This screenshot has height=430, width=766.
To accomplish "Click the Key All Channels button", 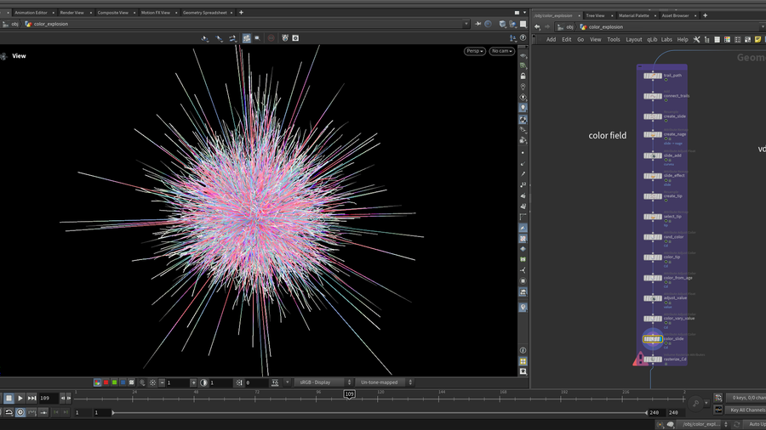I will 746,410.
